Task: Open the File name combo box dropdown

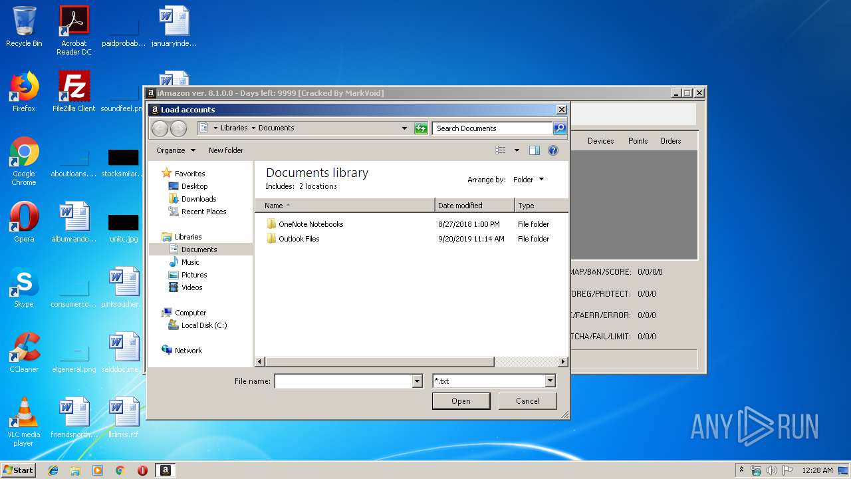Action: click(x=418, y=381)
